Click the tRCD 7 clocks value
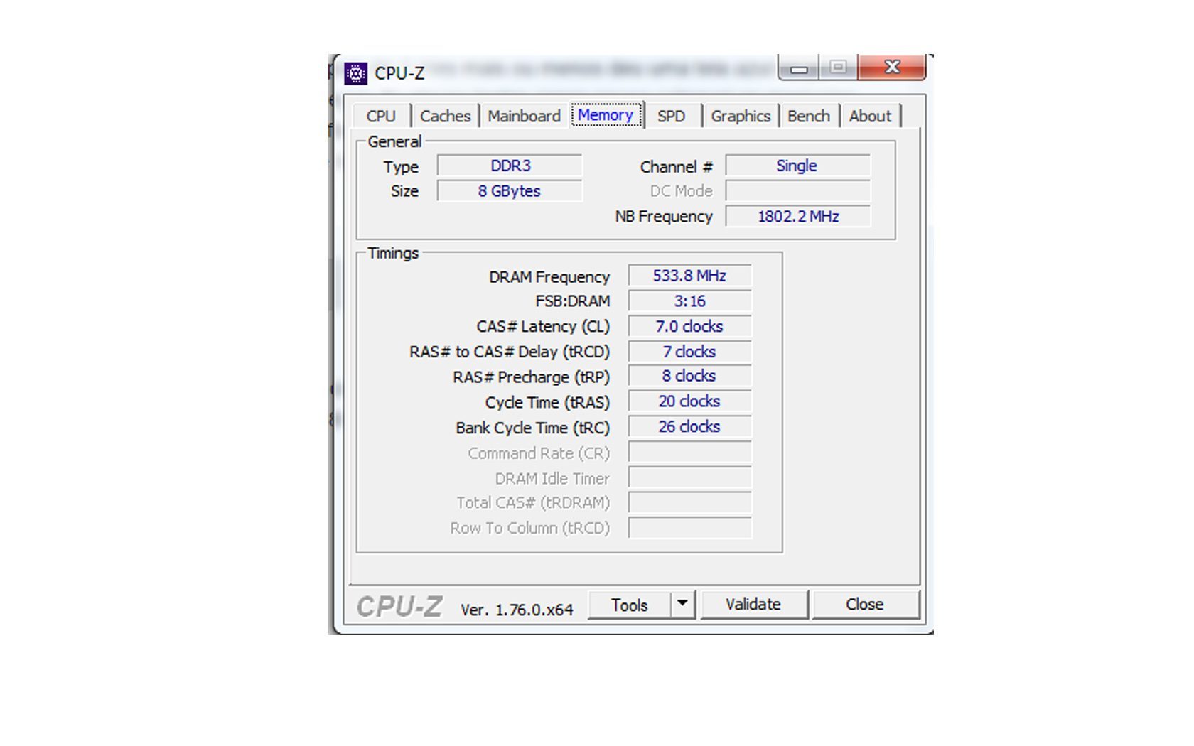This screenshot has width=1194, height=746. [689, 352]
